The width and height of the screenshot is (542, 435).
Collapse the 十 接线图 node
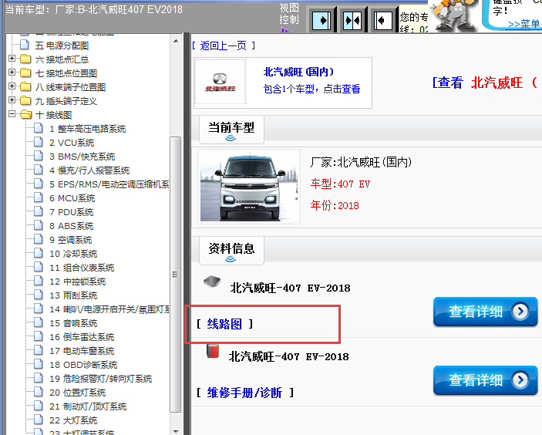coord(12,114)
